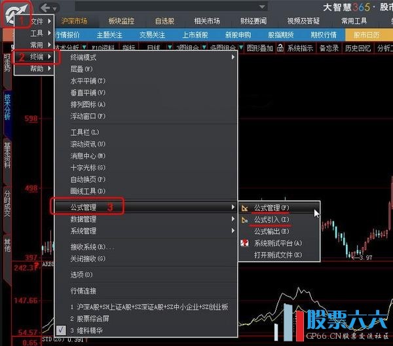Click 系统指示 toolbar button
This screenshot has width=393, height=346.
(300, 48)
